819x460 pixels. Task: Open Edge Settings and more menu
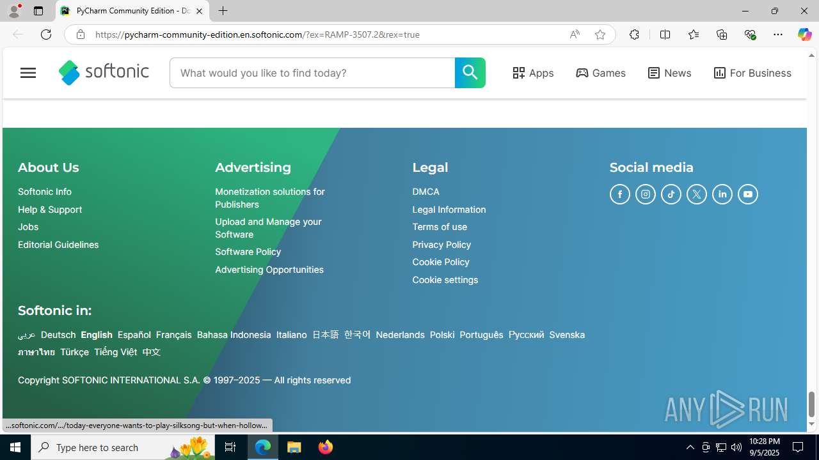[778, 34]
